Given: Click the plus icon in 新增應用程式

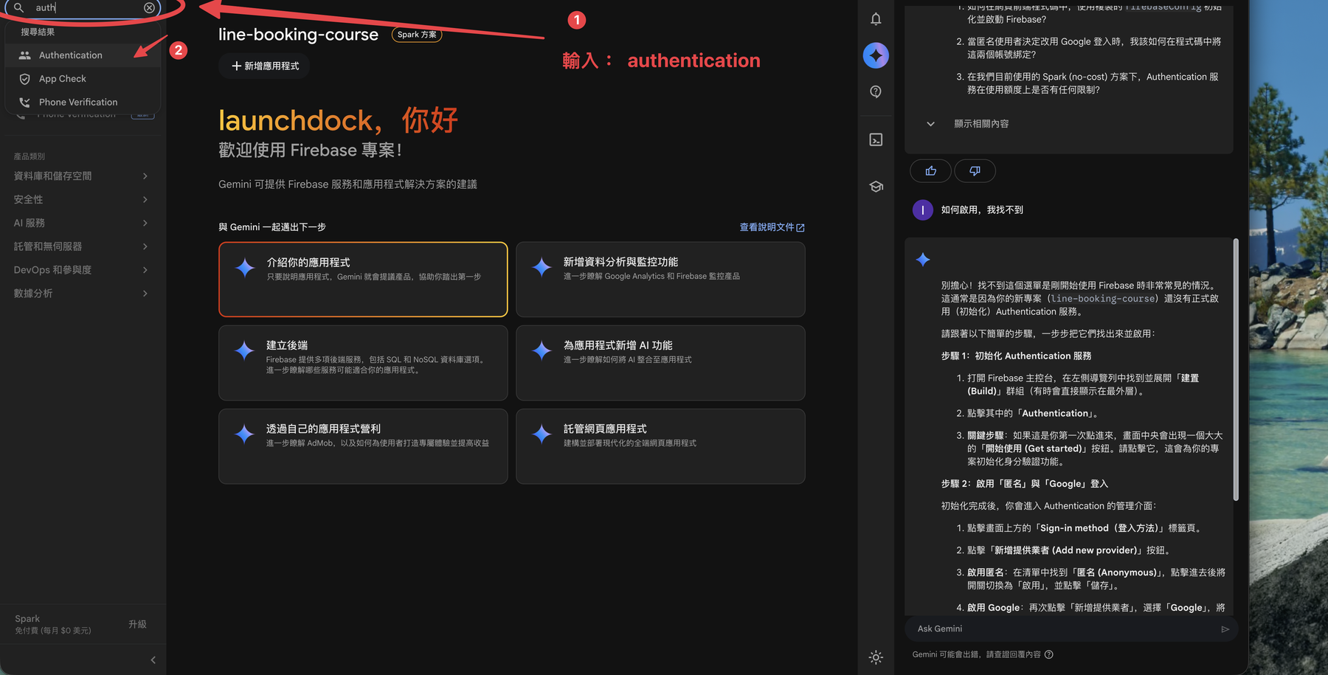Looking at the screenshot, I should pos(236,66).
